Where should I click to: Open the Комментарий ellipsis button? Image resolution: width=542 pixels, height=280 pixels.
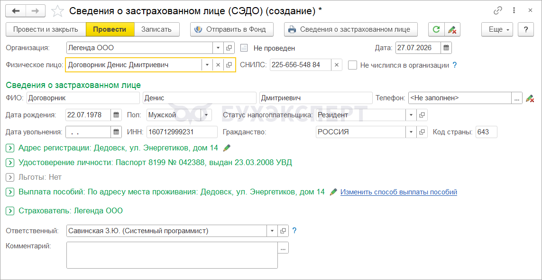click(x=283, y=248)
